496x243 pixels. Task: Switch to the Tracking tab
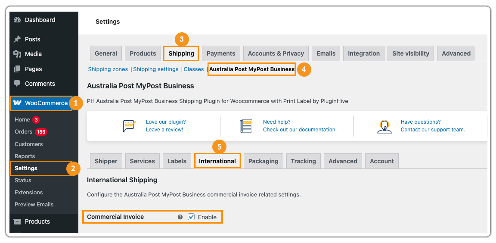click(x=304, y=161)
